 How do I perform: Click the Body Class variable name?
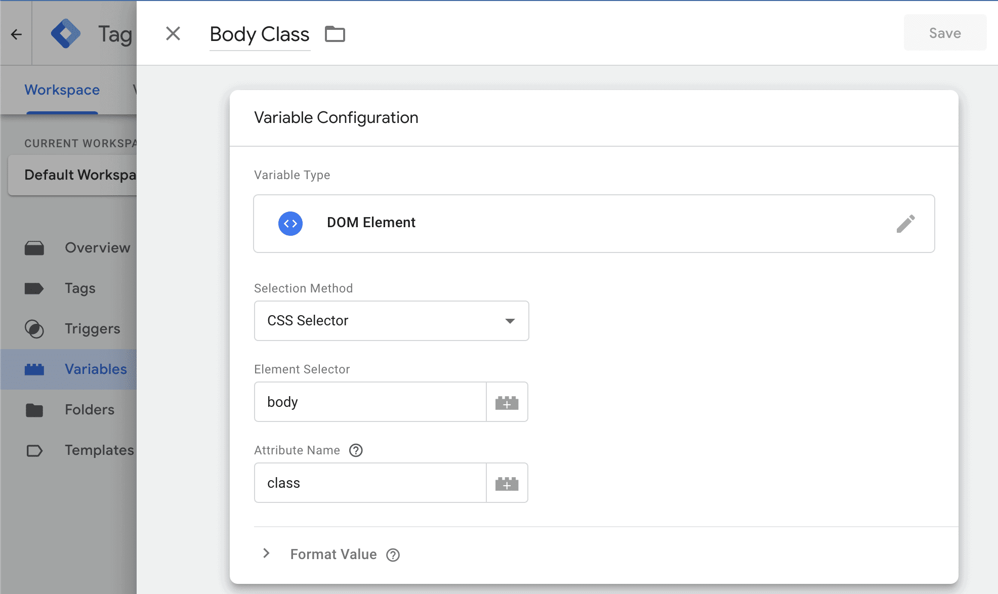259,34
